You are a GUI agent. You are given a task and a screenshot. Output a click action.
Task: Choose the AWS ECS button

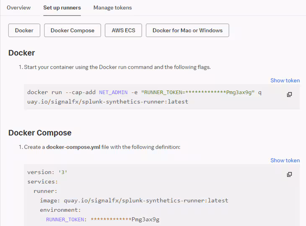[123, 31]
